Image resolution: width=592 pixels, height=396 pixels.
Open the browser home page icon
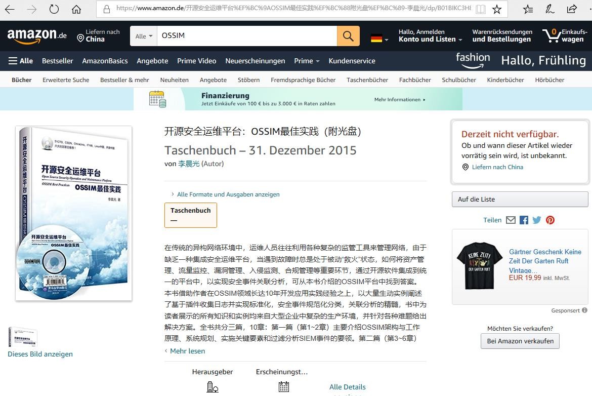pos(76,9)
